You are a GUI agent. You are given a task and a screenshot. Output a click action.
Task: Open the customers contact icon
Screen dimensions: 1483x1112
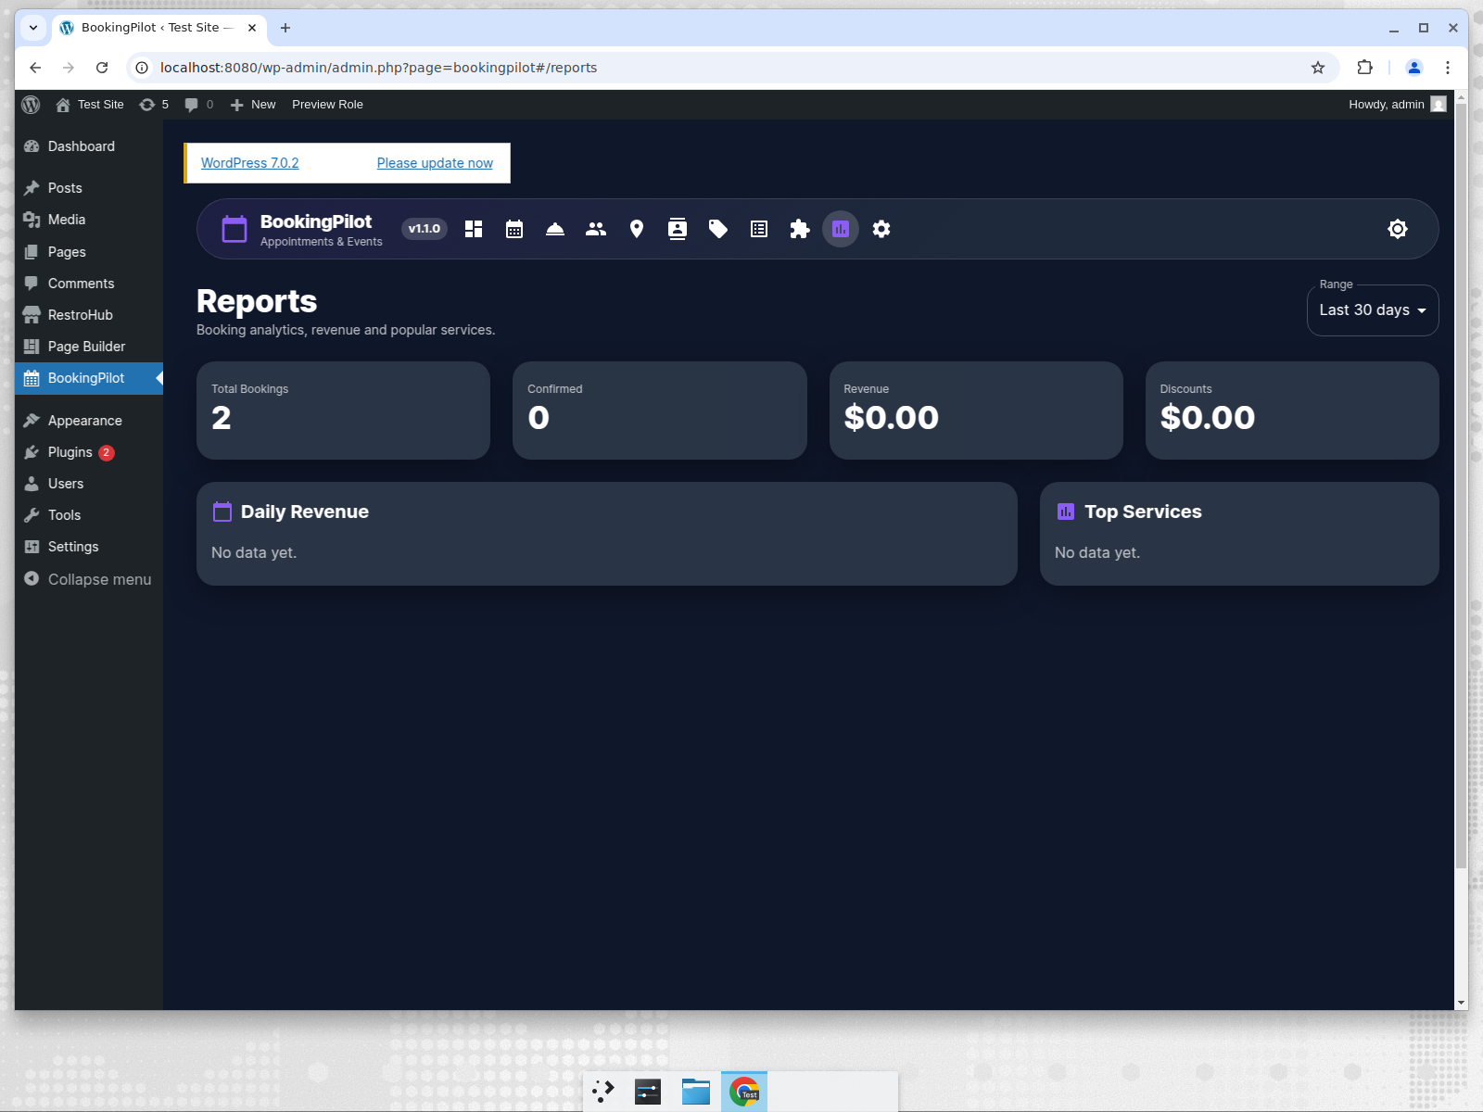[678, 229]
